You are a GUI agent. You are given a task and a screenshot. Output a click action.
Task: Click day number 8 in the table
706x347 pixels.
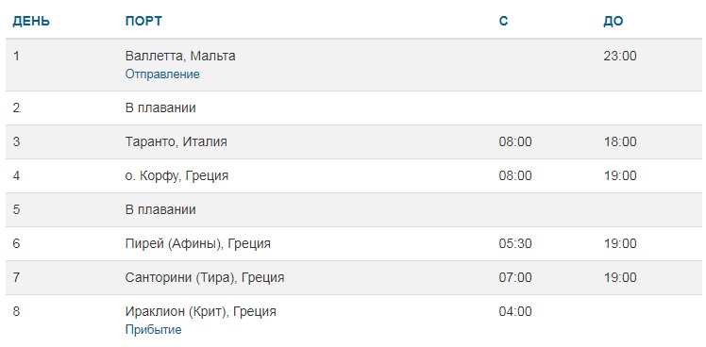[x=16, y=311]
